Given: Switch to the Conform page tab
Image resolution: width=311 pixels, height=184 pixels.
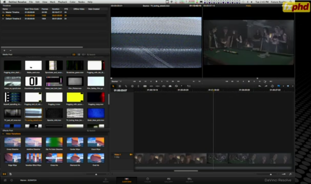Looking at the screenshot, I should click(x=127, y=180).
